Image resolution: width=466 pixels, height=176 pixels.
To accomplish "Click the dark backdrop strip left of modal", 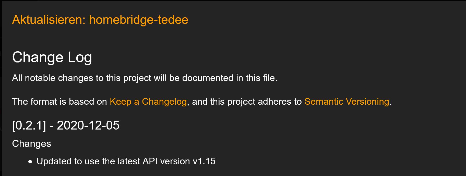I will coord(1,89).
